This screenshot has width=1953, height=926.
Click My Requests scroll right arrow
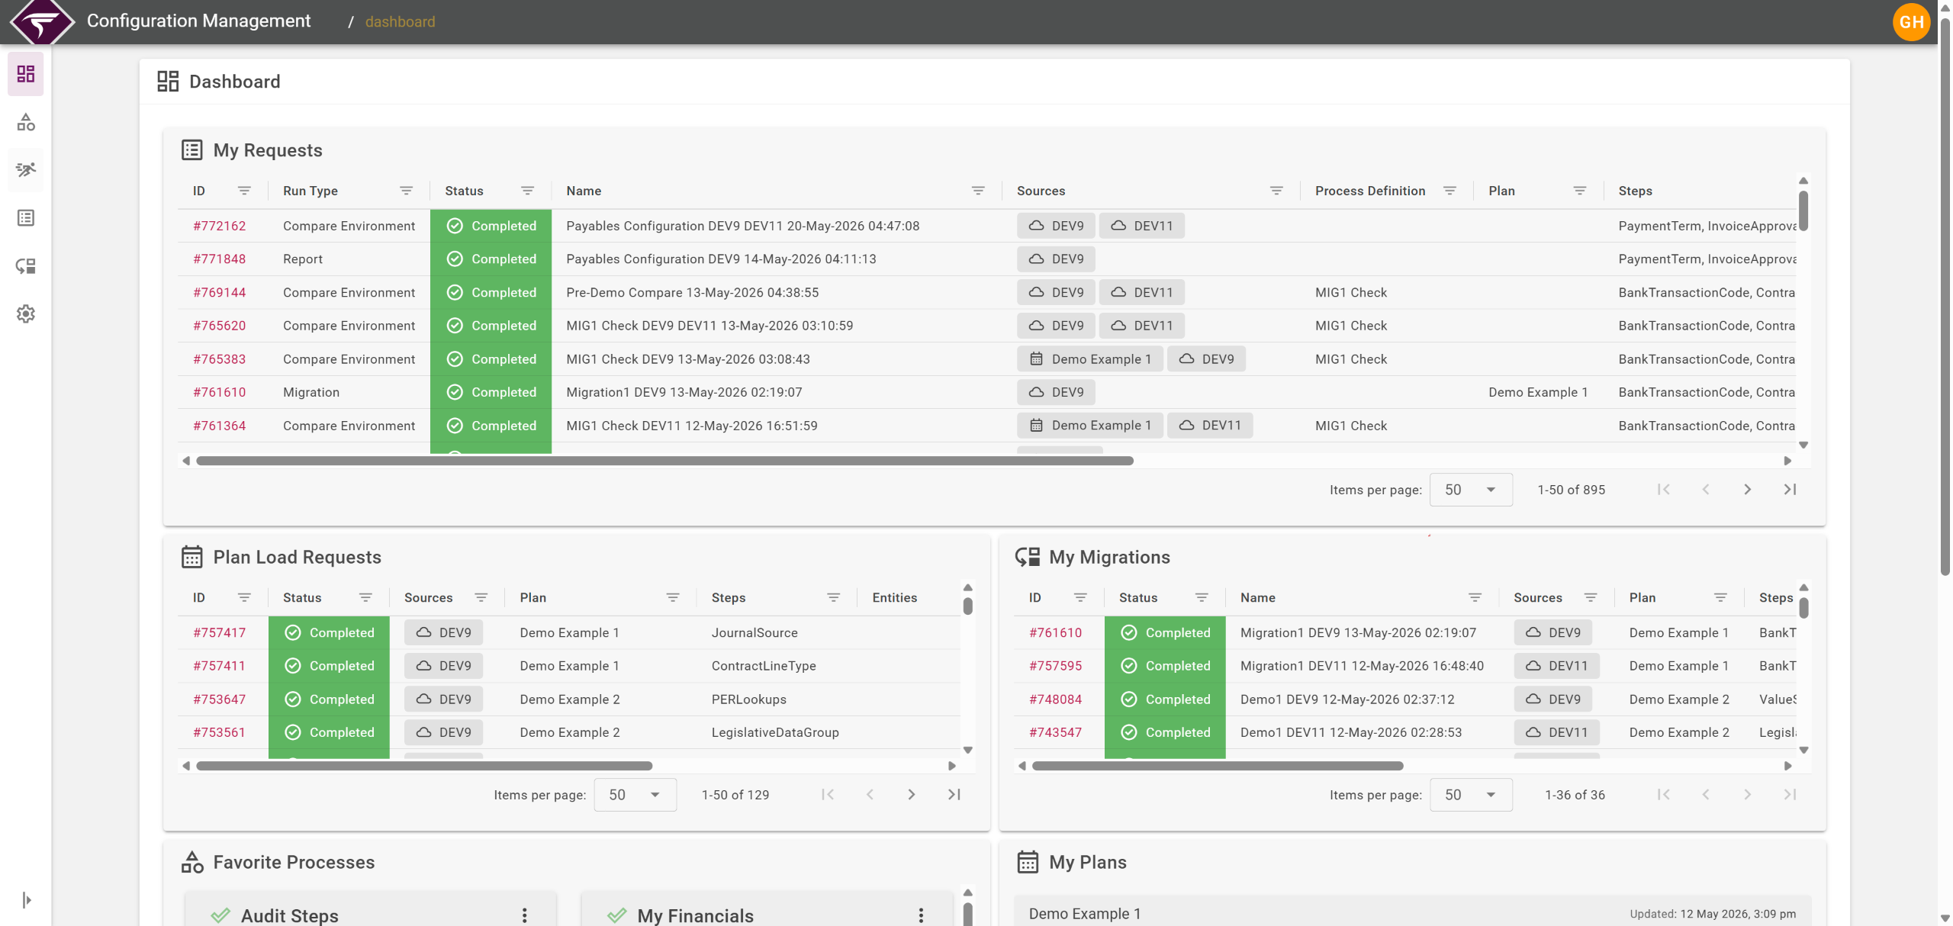tap(1787, 461)
